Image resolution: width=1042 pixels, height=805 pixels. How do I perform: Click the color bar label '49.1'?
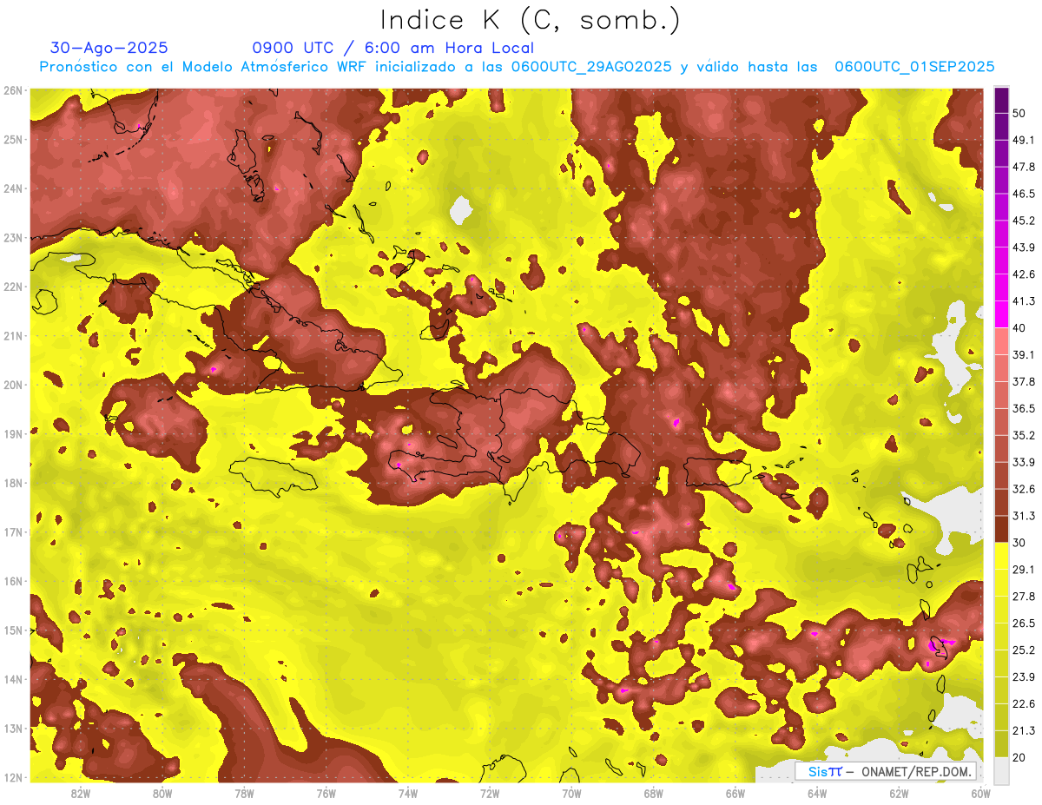coord(1024,140)
